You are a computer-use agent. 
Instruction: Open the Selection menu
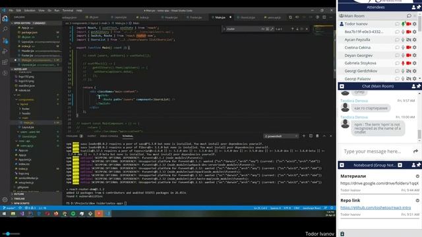tap(30, 11)
